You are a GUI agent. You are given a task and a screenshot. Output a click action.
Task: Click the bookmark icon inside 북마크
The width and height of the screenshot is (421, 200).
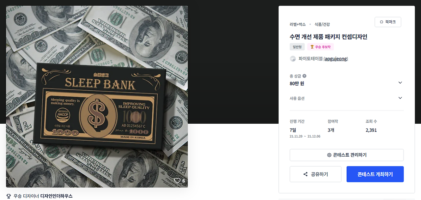pos(382,22)
